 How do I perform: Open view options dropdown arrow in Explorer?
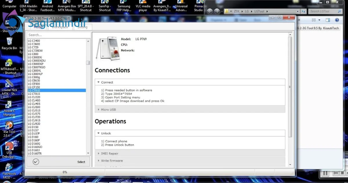pos(319,20)
